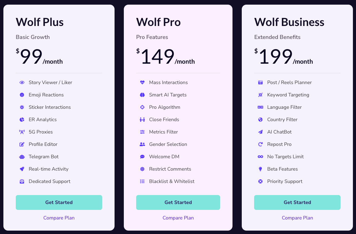
Task: Click the Welcome DM chat bubble icon
Action: [x=142, y=157]
